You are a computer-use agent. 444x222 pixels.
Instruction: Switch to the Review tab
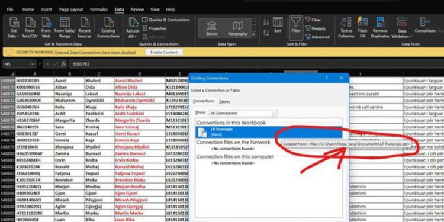[x=137, y=9]
